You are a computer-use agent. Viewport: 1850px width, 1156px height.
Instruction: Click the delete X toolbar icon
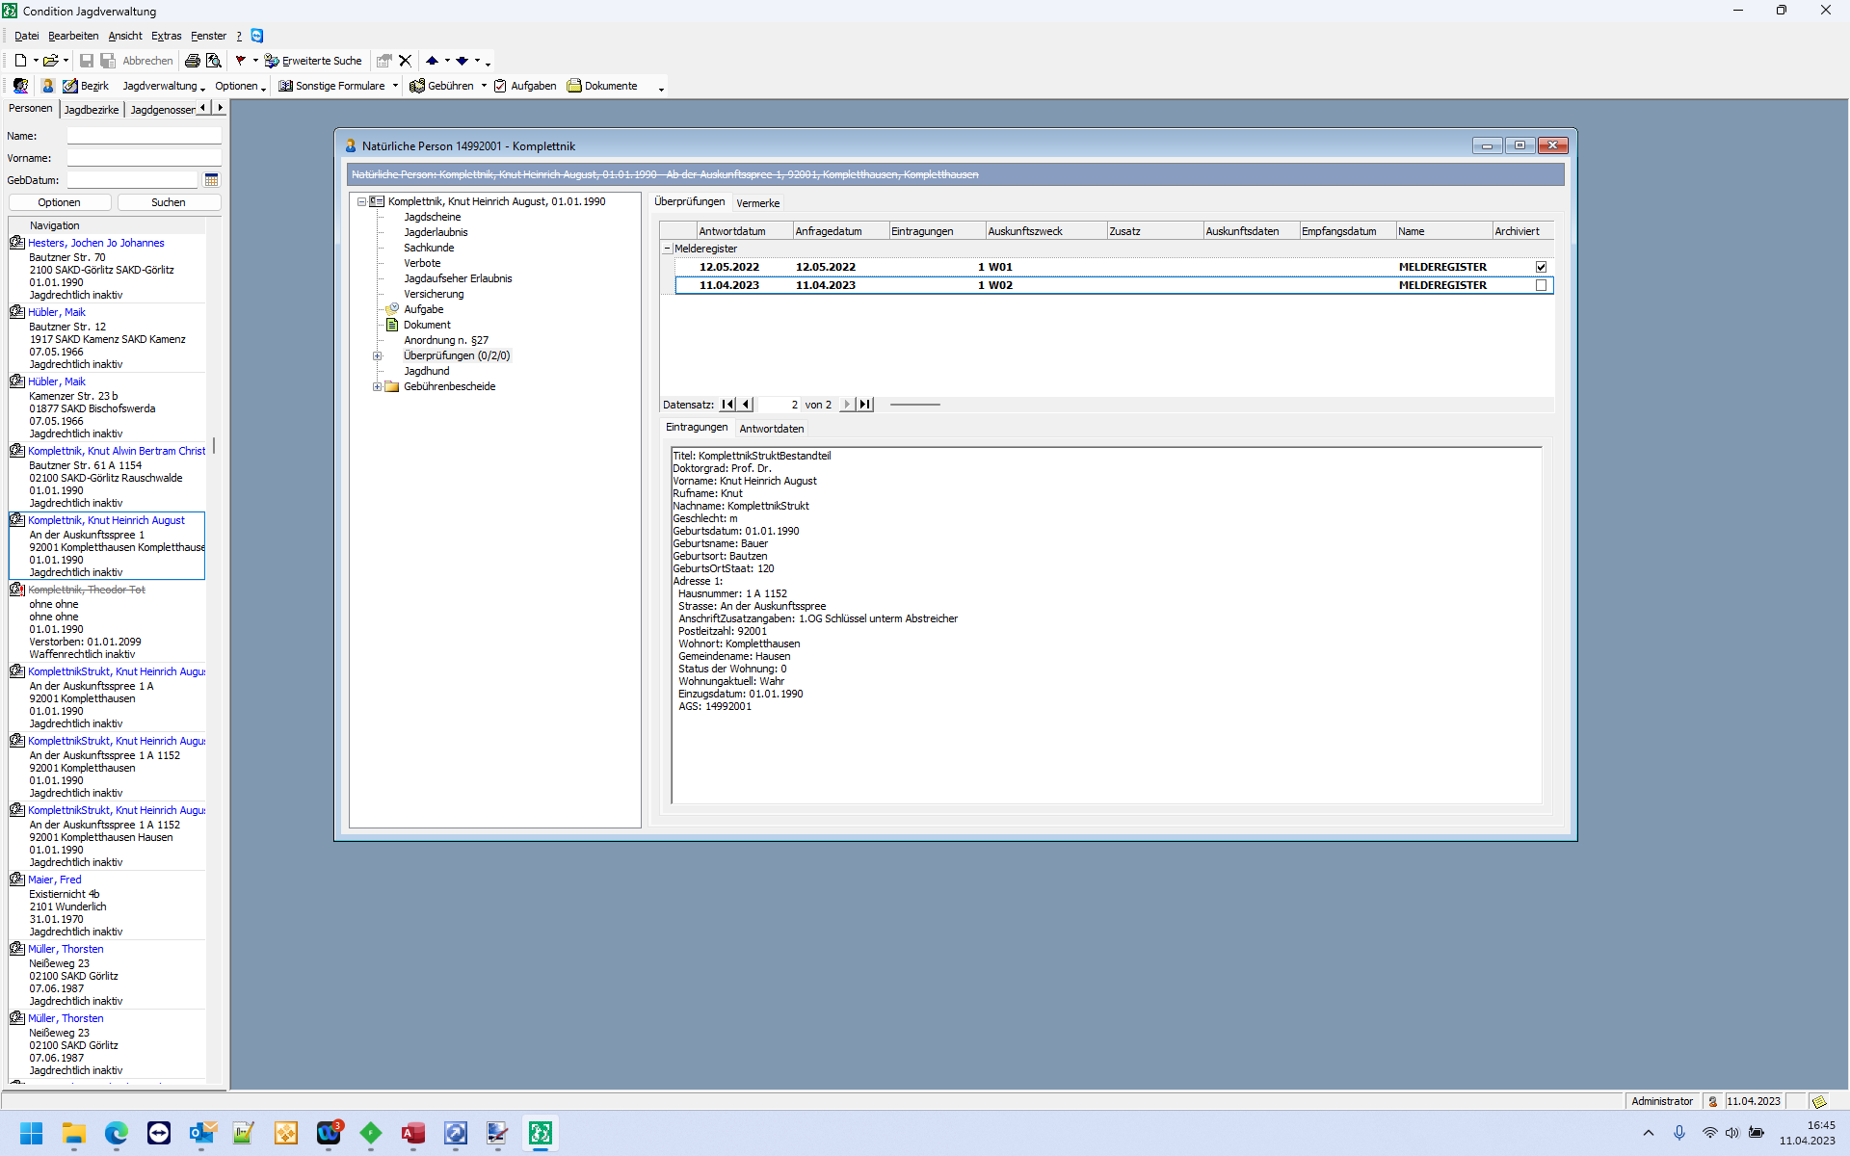pyautogui.click(x=406, y=61)
